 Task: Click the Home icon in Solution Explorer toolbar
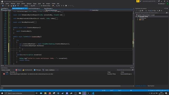pyautogui.click(x=140, y=11)
